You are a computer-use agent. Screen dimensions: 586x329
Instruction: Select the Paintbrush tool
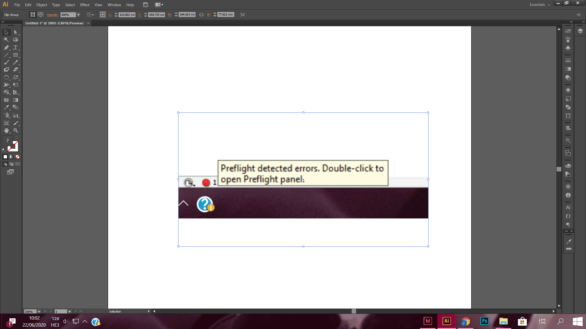point(6,62)
